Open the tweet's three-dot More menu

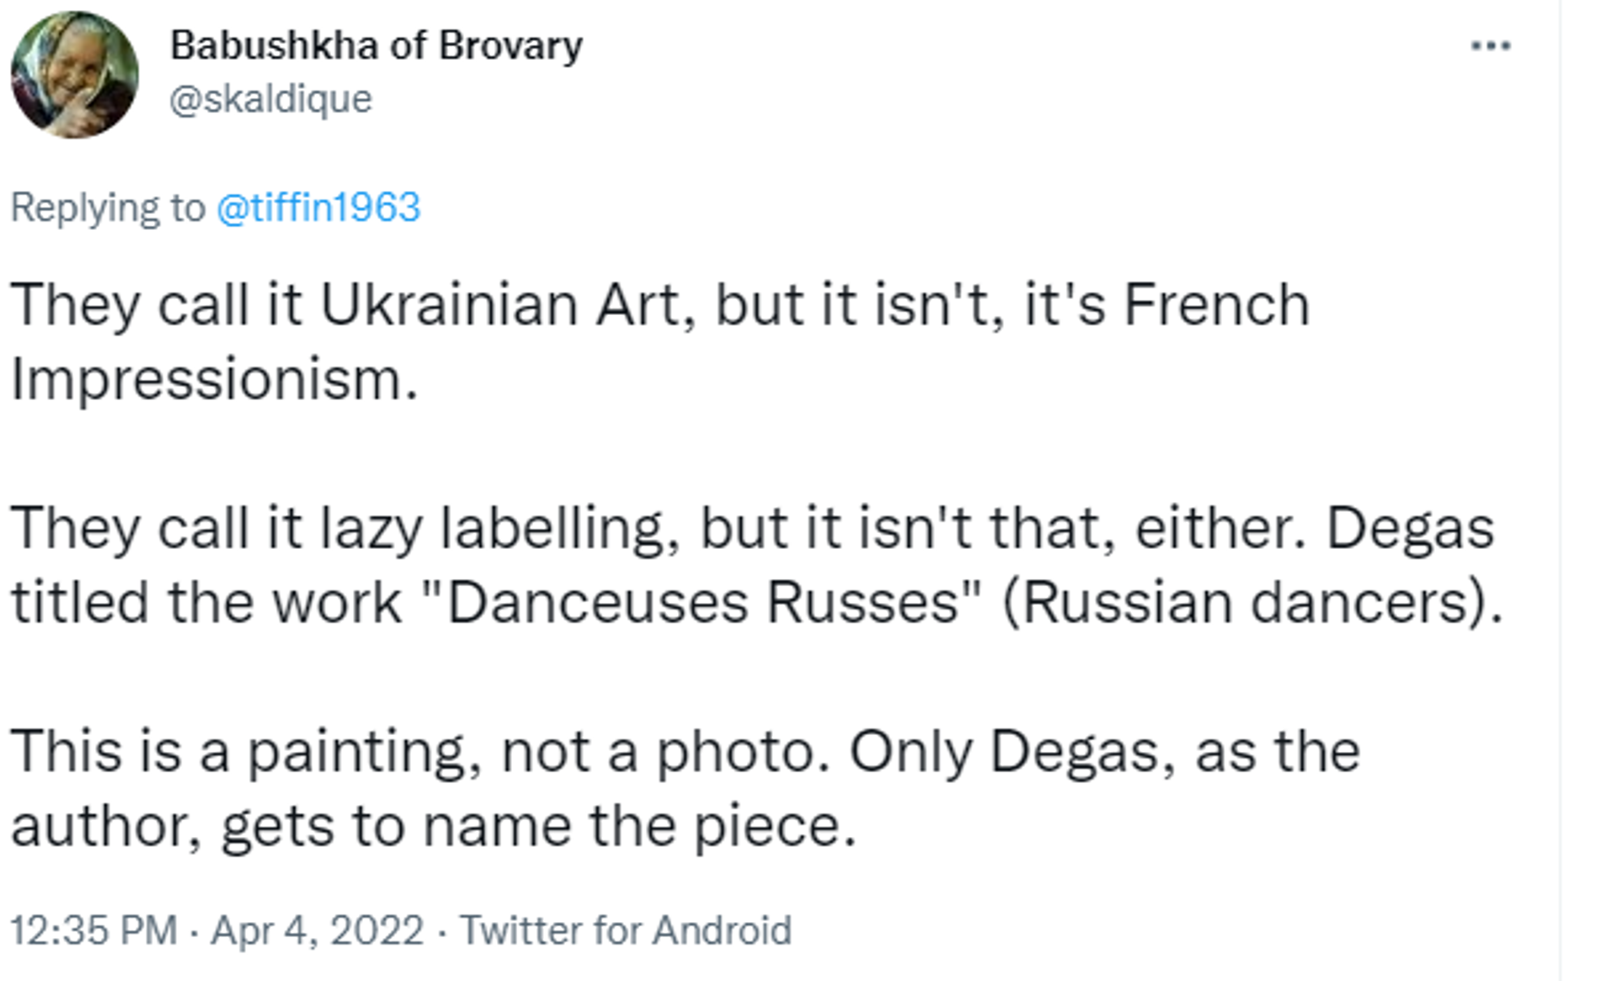click(x=1490, y=45)
